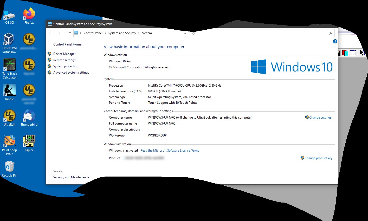Click the '64-bit Operating System' system type value
368x221 pixels.
pyautogui.click(x=179, y=97)
